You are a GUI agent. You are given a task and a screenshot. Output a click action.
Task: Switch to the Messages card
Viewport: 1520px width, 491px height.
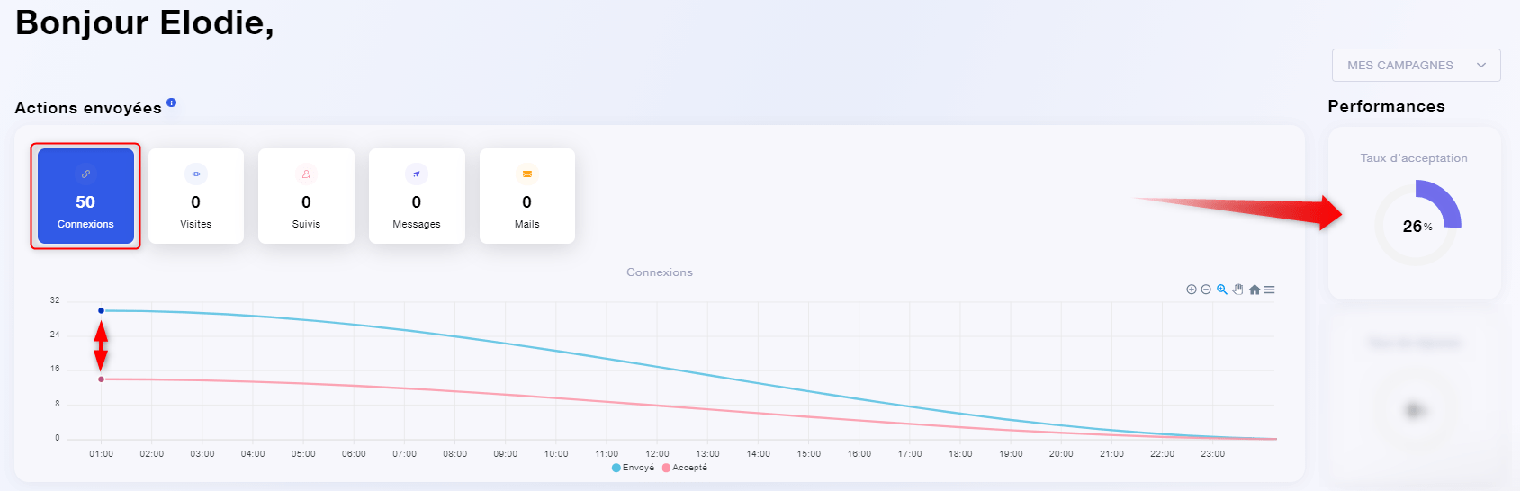[417, 196]
